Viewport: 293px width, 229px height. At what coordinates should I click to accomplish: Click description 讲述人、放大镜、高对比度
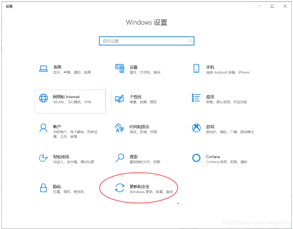(74, 162)
